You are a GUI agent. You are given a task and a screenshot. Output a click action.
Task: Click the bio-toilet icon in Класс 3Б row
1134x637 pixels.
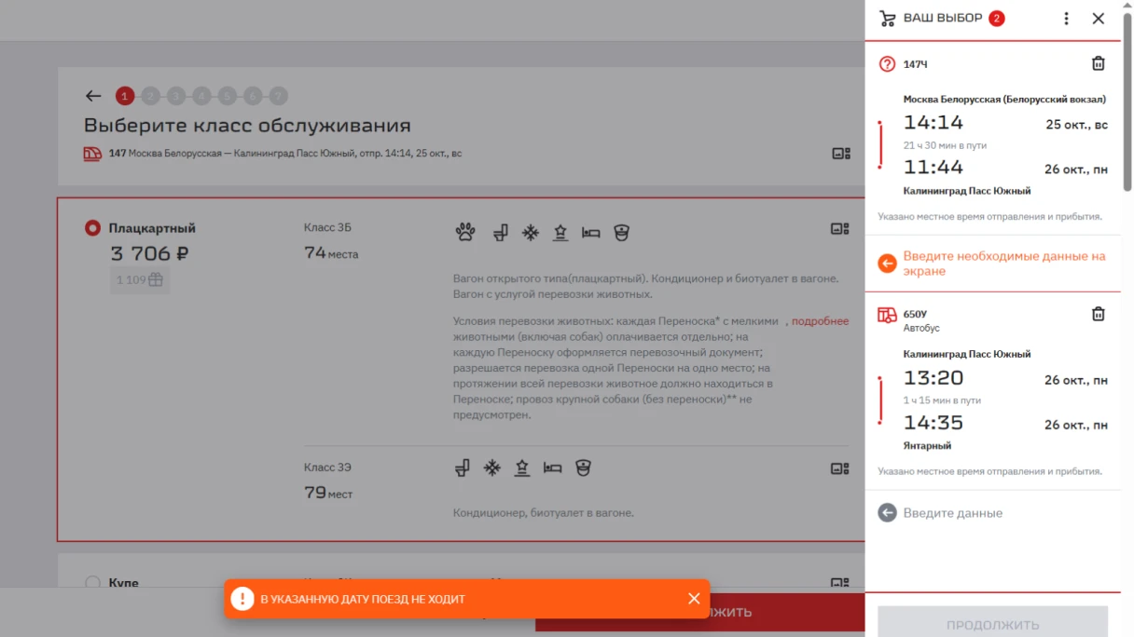[x=500, y=233]
